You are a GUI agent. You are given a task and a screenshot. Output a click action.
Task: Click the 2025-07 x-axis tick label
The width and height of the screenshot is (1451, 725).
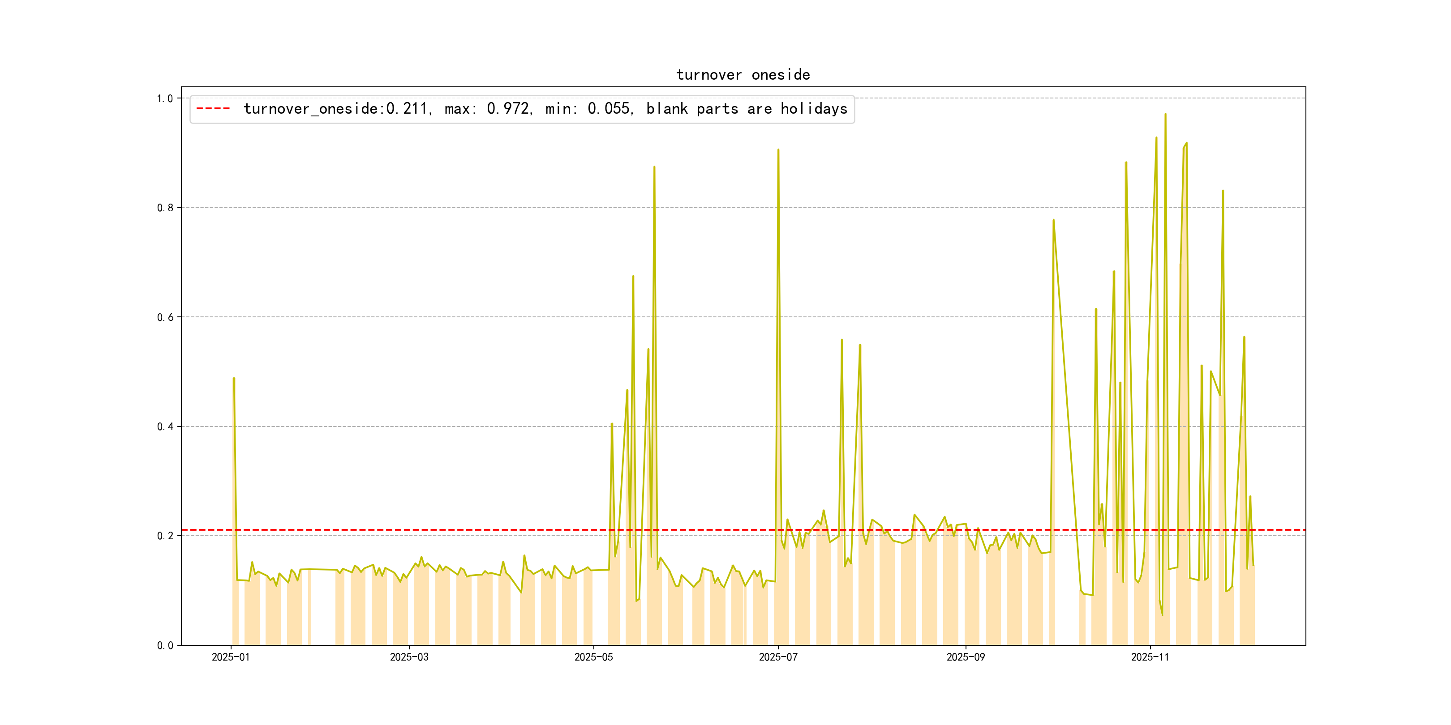pyautogui.click(x=778, y=657)
